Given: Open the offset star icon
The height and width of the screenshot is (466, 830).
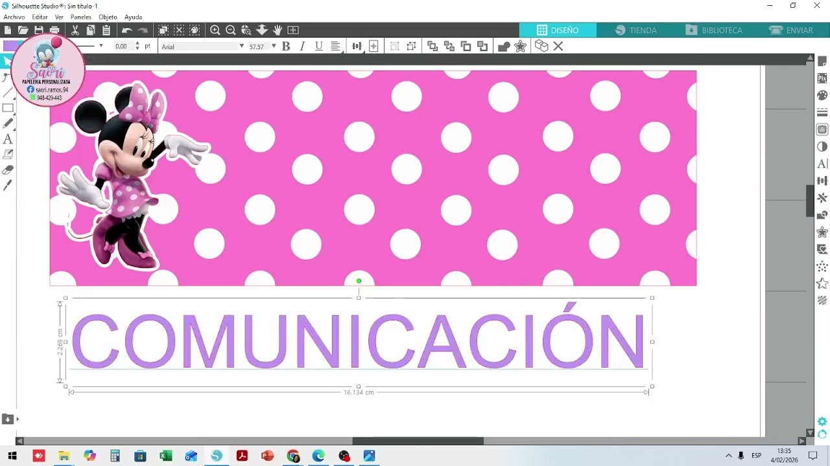Looking at the screenshot, I should pyautogui.click(x=520, y=46).
